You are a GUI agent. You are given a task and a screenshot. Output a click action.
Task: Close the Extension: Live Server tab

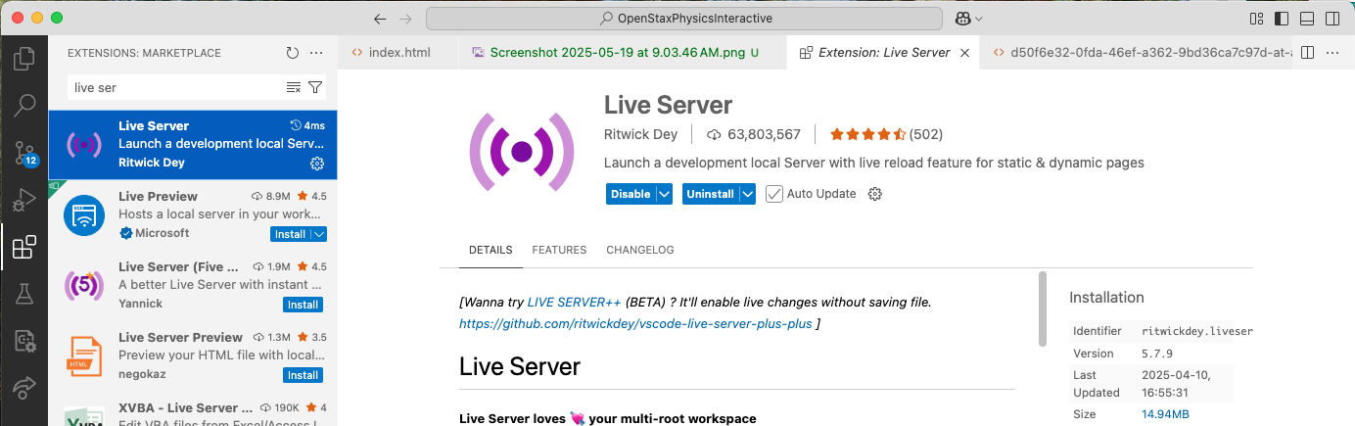(x=964, y=53)
